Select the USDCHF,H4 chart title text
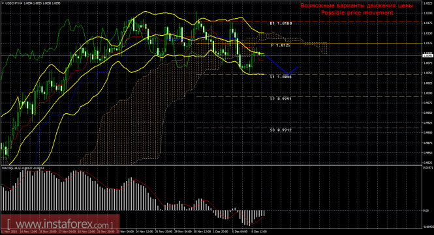This screenshot has width=434, height=235. (x=12, y=3)
